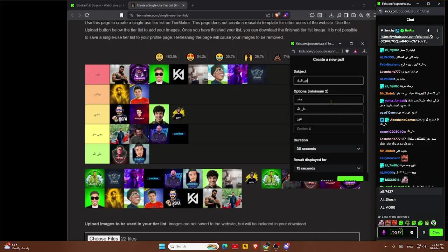Open the Brave Shields lion icon
The height and width of the screenshot is (252, 448).
pos(277,15)
